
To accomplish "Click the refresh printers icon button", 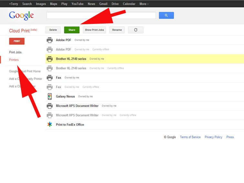I will pyautogui.click(x=136, y=30).
